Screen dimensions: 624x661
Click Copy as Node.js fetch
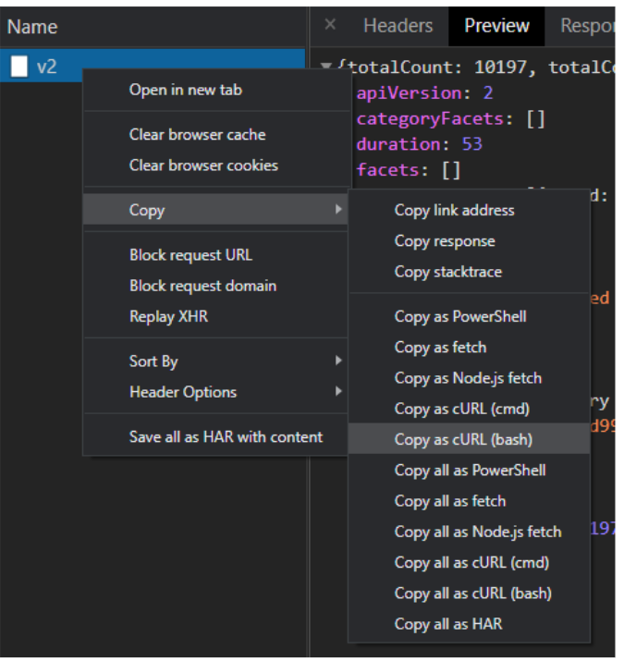[x=468, y=377]
